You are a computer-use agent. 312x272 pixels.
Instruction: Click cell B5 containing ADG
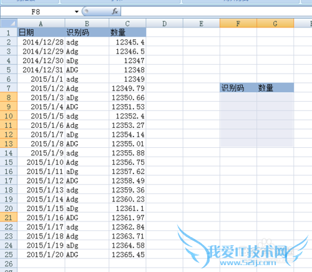point(87,70)
